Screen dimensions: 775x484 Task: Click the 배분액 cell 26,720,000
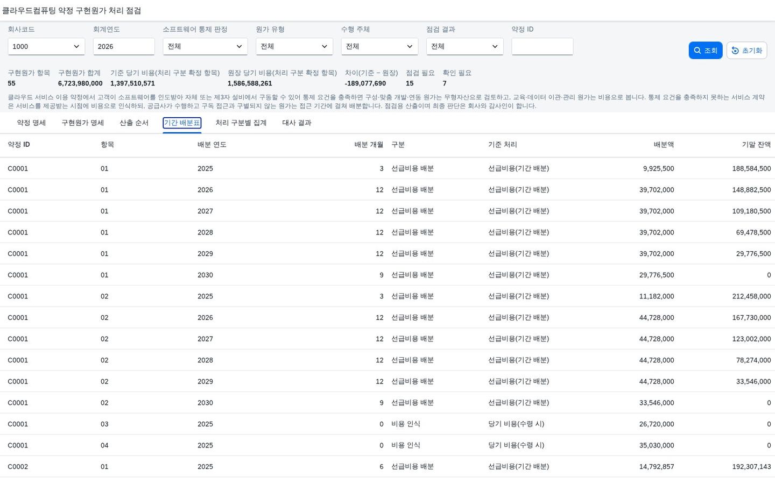pos(657,424)
